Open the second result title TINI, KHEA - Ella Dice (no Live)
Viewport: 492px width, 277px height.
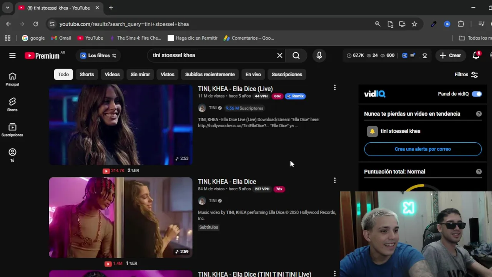(227, 182)
